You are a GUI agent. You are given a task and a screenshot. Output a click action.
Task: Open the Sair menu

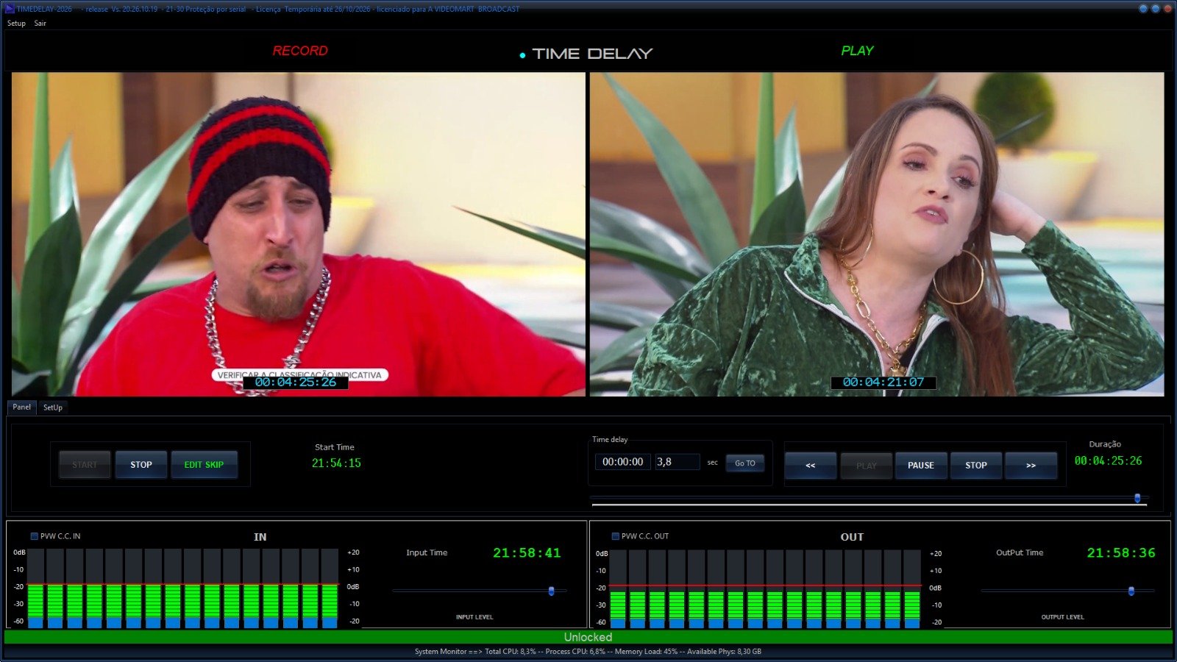40,24
